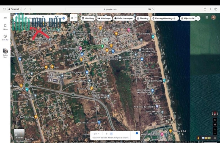
Task: Select the May Nails & Beauty pin
Action: pyautogui.click(x=89, y=81)
